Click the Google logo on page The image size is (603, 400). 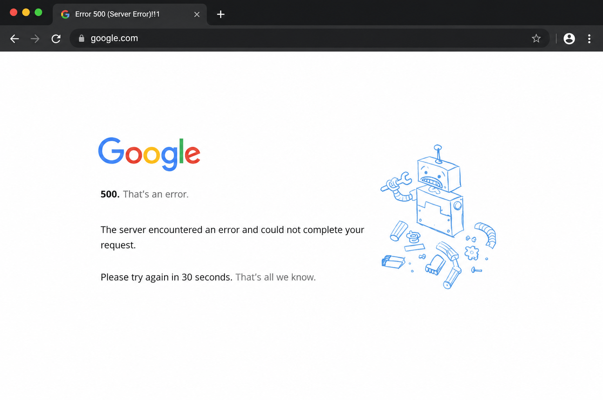click(149, 154)
